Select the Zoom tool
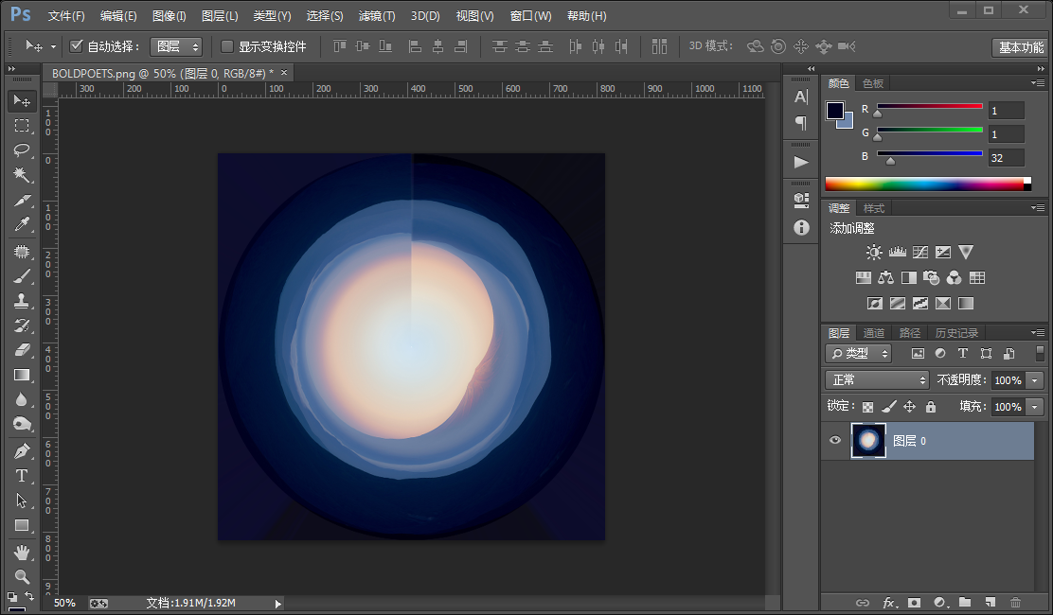The width and height of the screenshot is (1053, 615). coord(22,577)
